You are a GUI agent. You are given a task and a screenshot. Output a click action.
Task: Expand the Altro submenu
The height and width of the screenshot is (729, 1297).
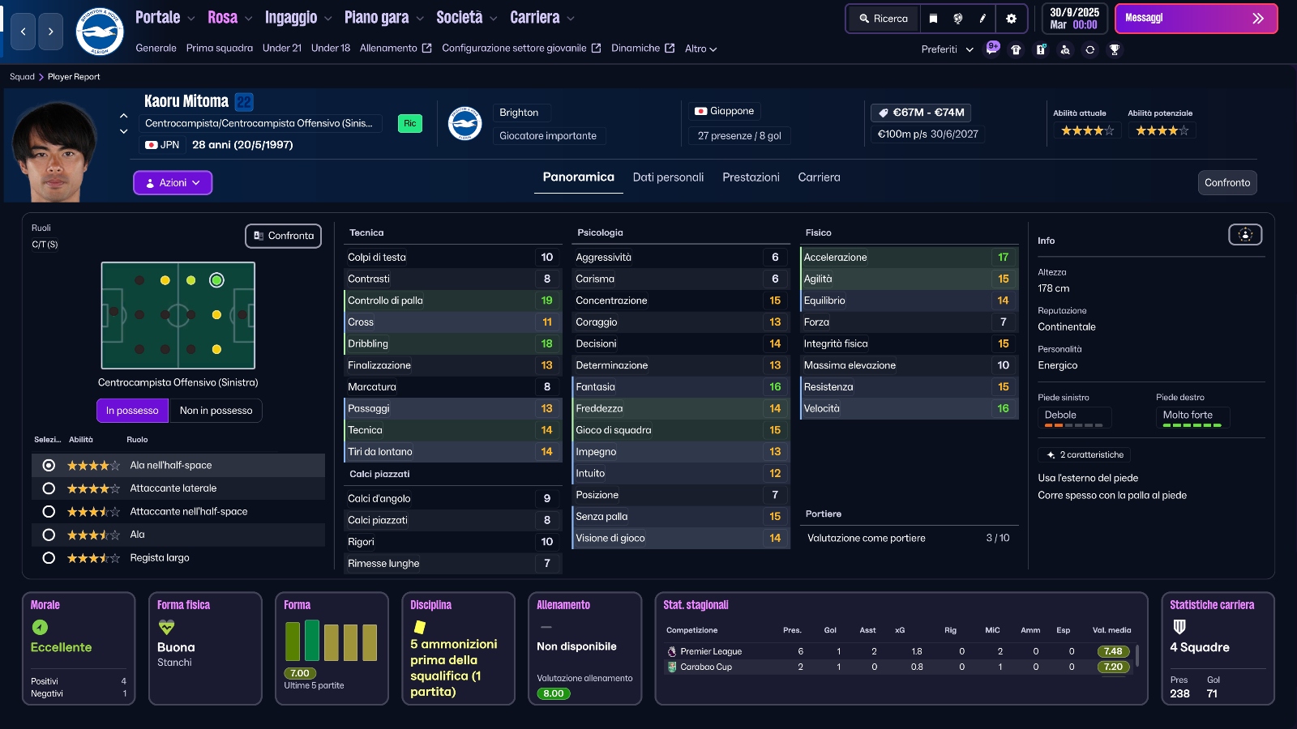click(x=700, y=49)
